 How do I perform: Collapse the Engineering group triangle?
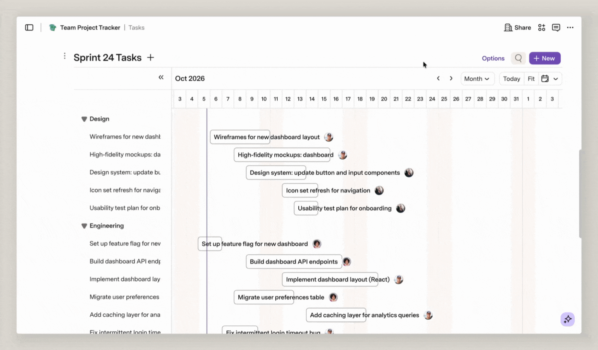pos(84,226)
